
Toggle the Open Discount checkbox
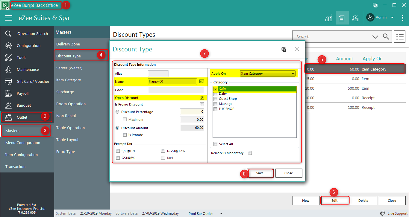(x=202, y=98)
